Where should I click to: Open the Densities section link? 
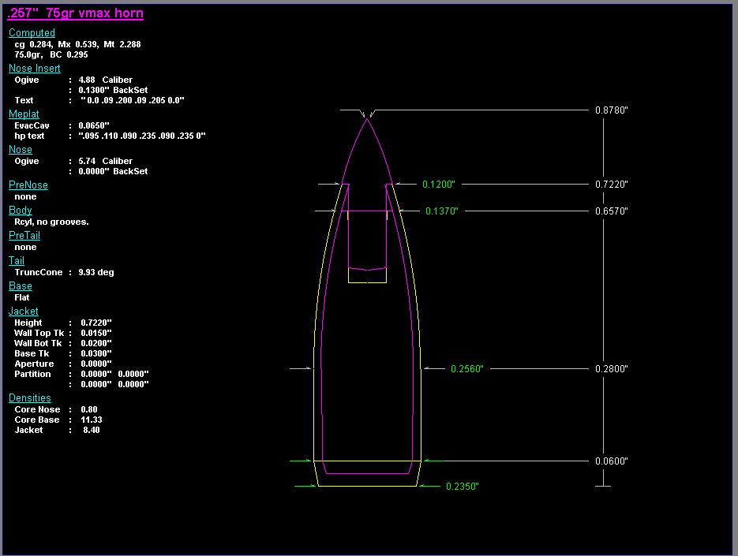point(30,397)
